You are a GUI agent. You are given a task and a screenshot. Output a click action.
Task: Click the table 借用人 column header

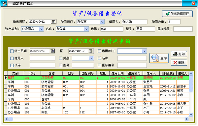pos(151,73)
